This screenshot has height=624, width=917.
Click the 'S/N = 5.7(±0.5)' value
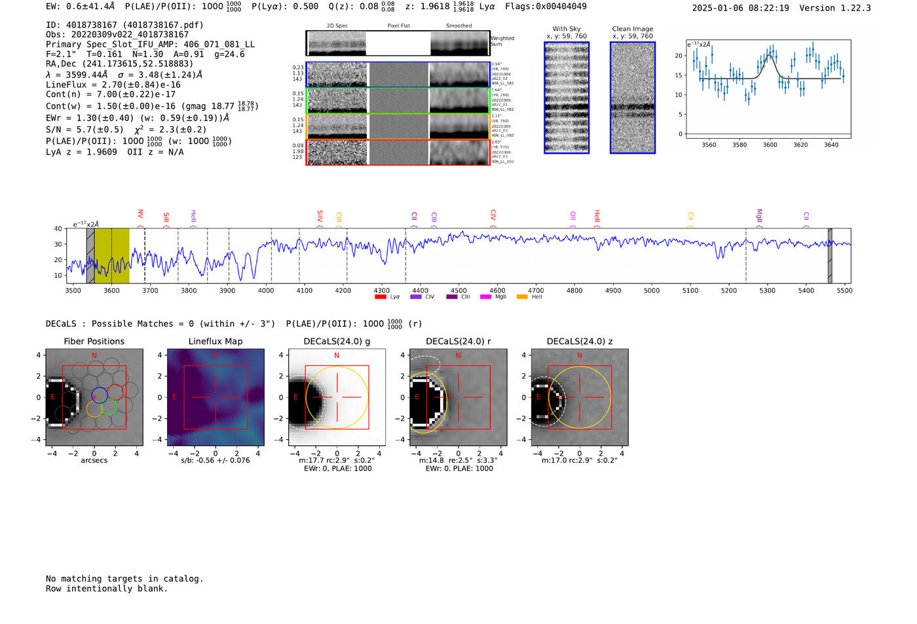point(84,130)
